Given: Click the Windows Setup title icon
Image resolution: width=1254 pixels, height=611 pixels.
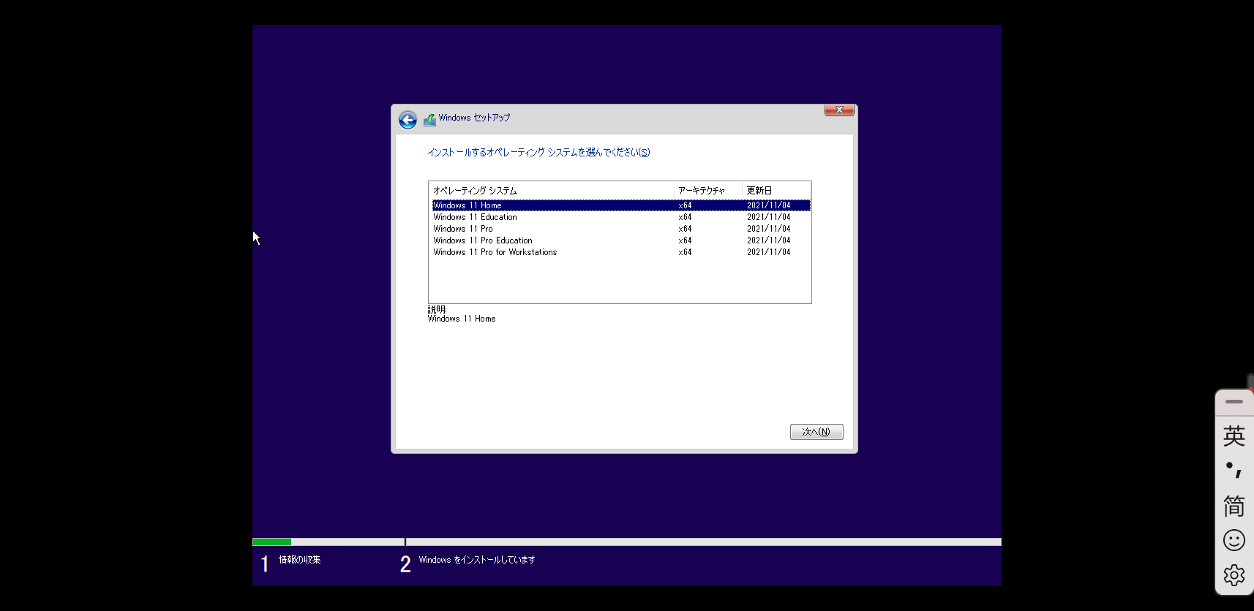Looking at the screenshot, I should click(429, 119).
